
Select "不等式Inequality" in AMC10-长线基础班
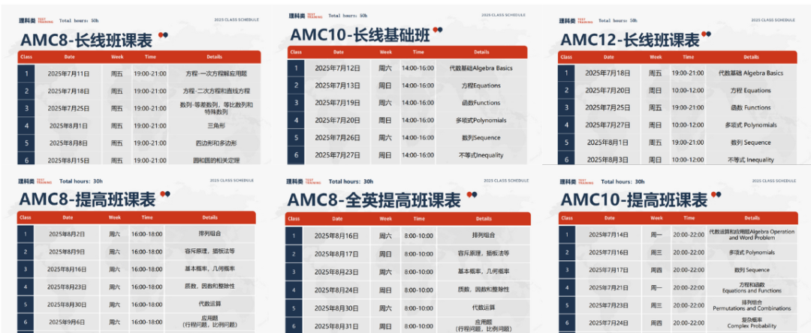(481, 155)
